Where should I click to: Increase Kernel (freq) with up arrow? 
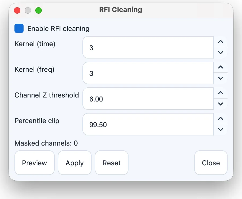pyautogui.click(x=221, y=67)
